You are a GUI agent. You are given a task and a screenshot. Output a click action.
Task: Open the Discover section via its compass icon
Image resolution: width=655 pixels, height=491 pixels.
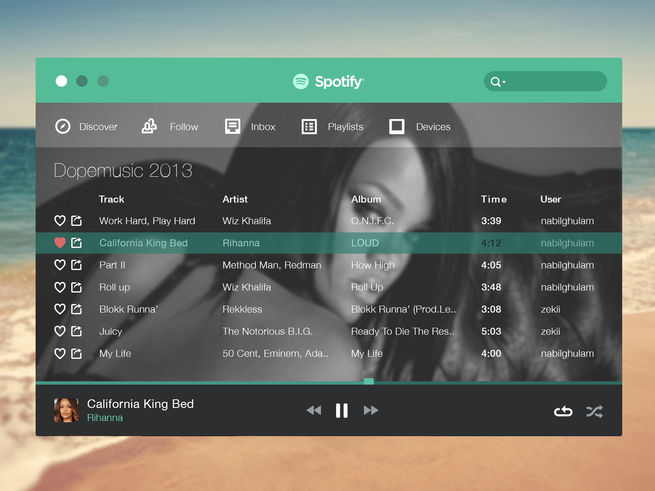tap(62, 127)
